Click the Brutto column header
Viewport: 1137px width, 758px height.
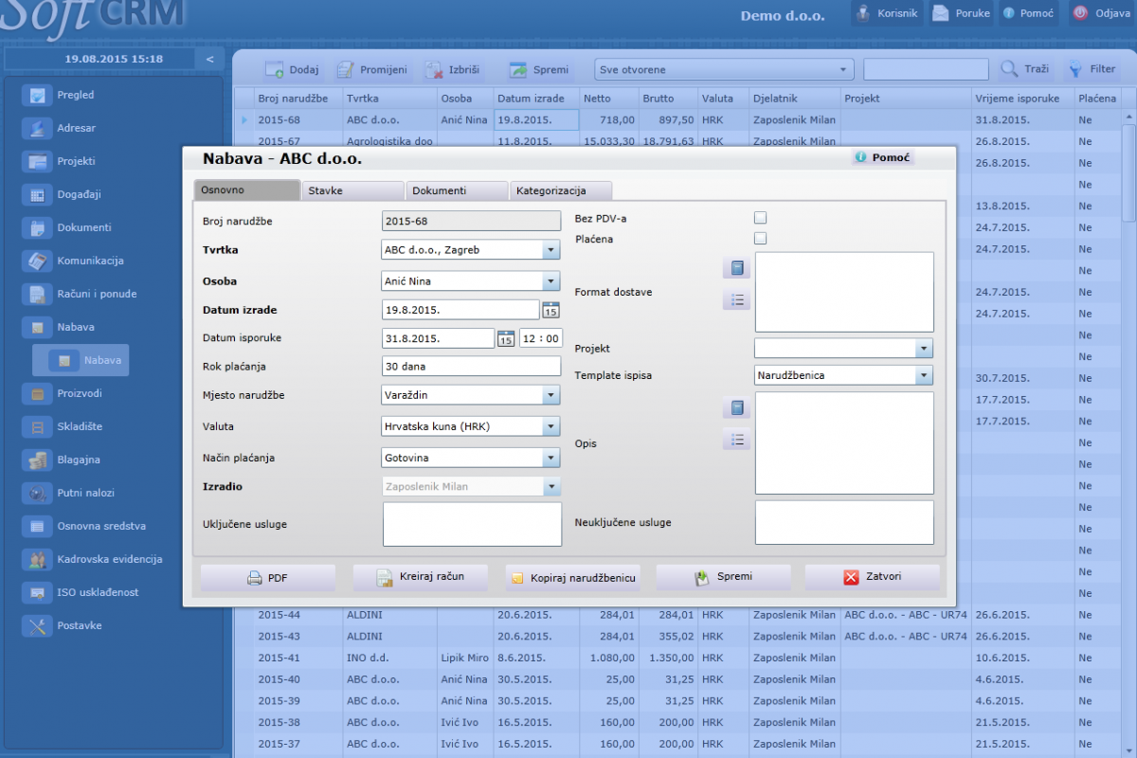(667, 99)
